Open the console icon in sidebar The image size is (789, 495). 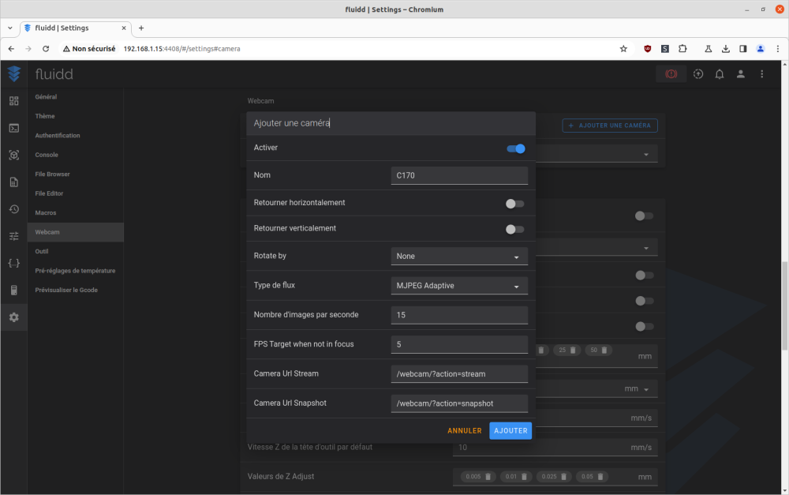[x=13, y=128]
